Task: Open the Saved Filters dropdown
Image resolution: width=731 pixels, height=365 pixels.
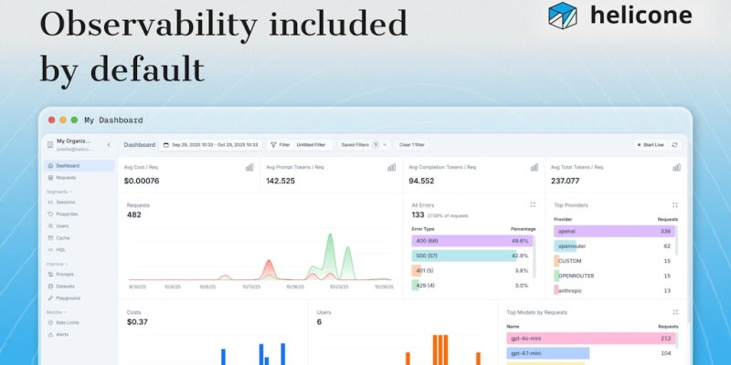Action: (x=364, y=144)
